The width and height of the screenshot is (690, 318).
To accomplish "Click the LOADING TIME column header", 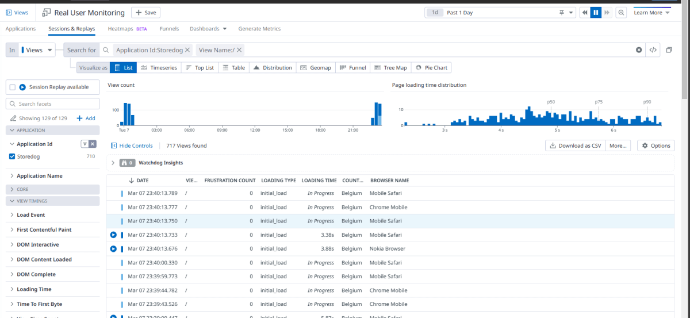I will (319, 181).
